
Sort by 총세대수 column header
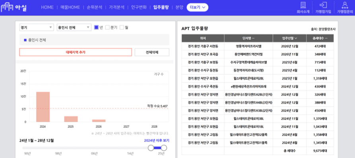tap(320, 38)
